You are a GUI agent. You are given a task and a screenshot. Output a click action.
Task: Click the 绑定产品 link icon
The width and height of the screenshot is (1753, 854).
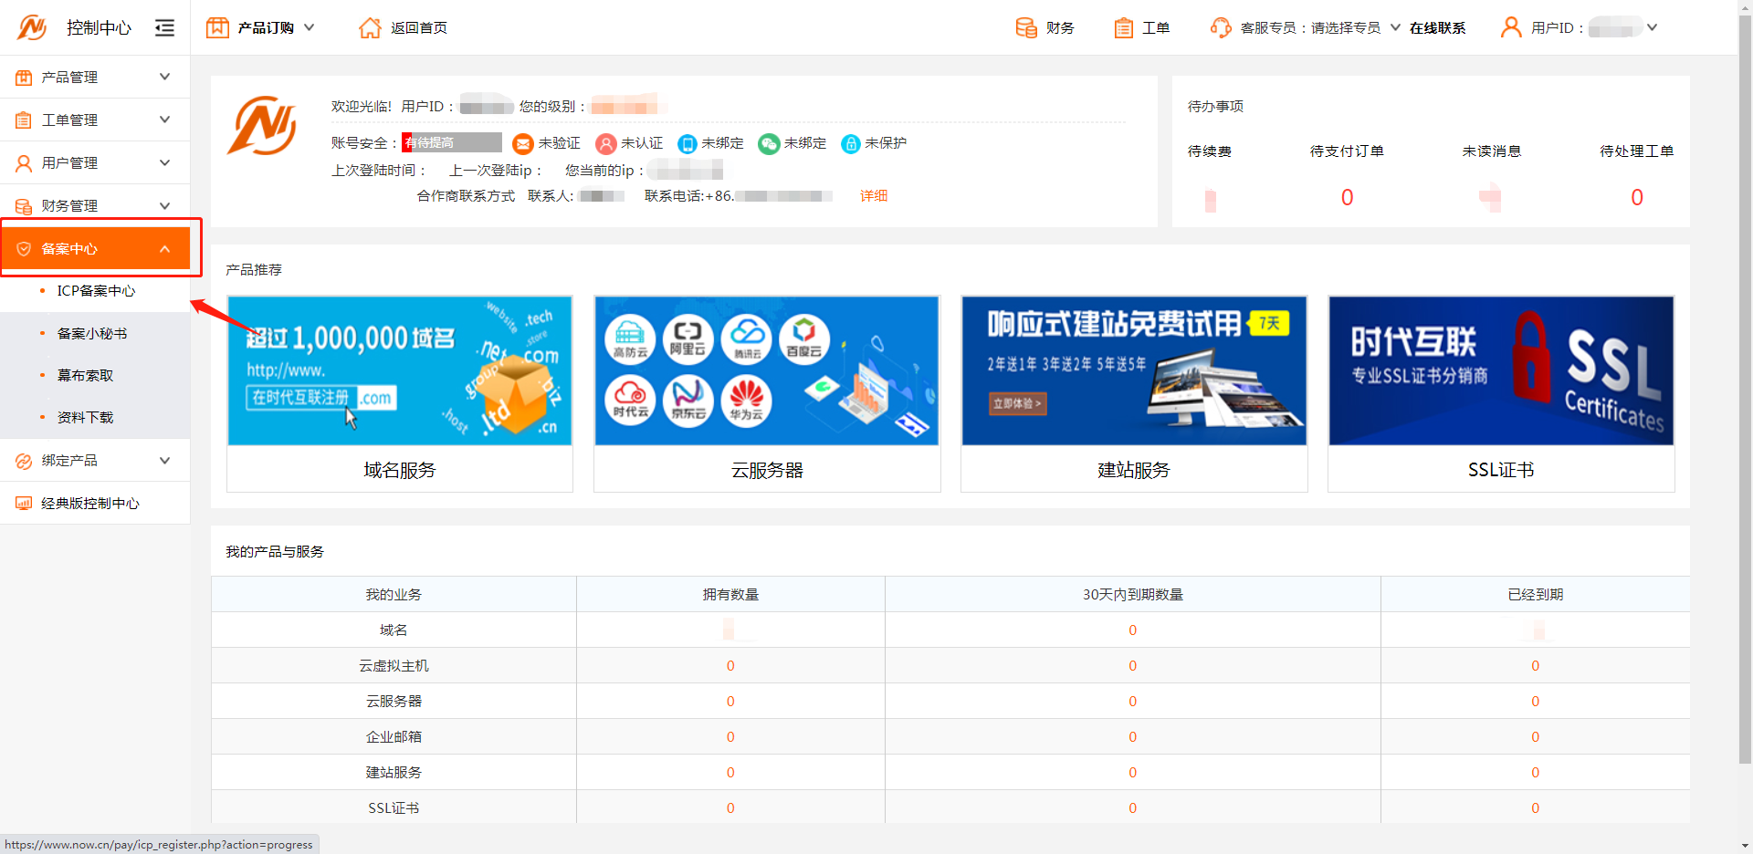pyautogui.click(x=24, y=462)
